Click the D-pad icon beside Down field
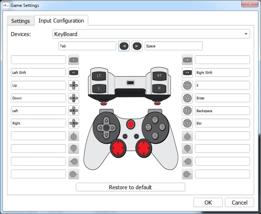 tap(74, 98)
